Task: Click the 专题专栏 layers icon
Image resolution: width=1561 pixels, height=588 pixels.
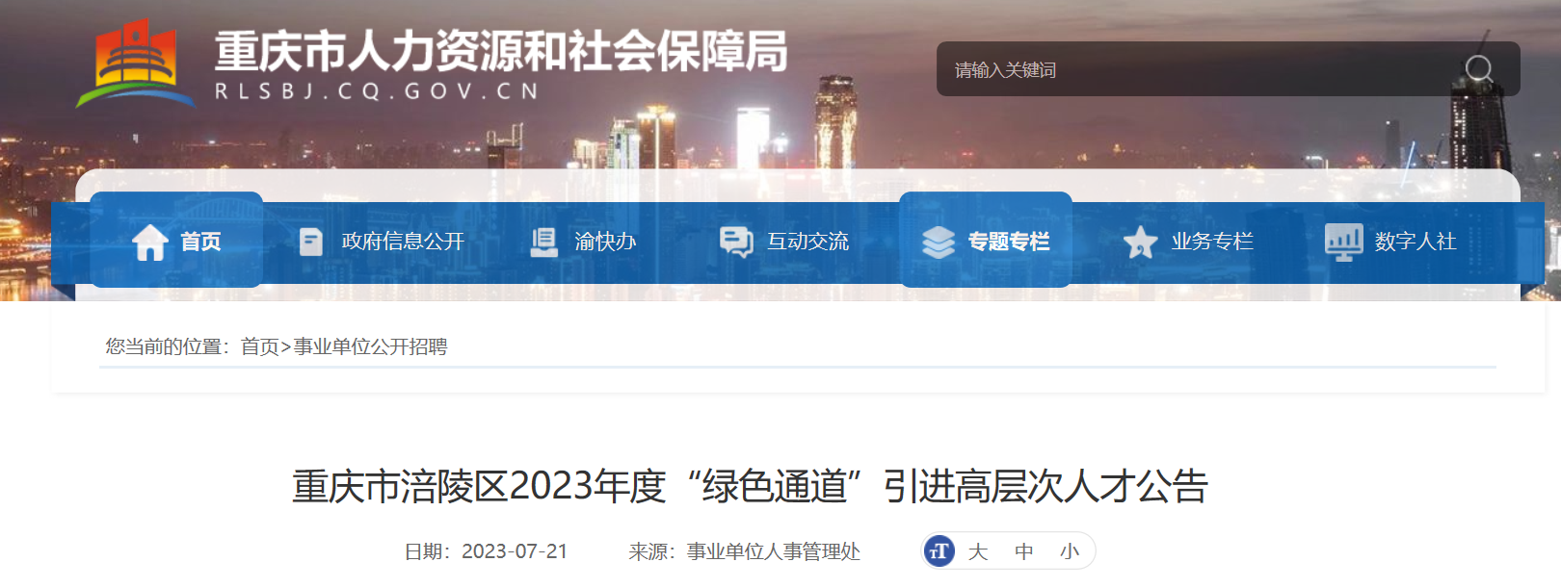Action: [938, 242]
